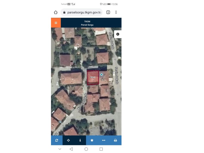View site info via the padlock icon
Screen dimensions: 204x153
click(x=64, y=12)
